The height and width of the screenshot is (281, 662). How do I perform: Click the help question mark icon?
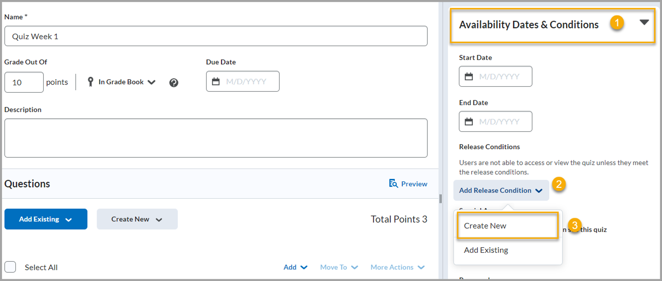pyautogui.click(x=174, y=83)
